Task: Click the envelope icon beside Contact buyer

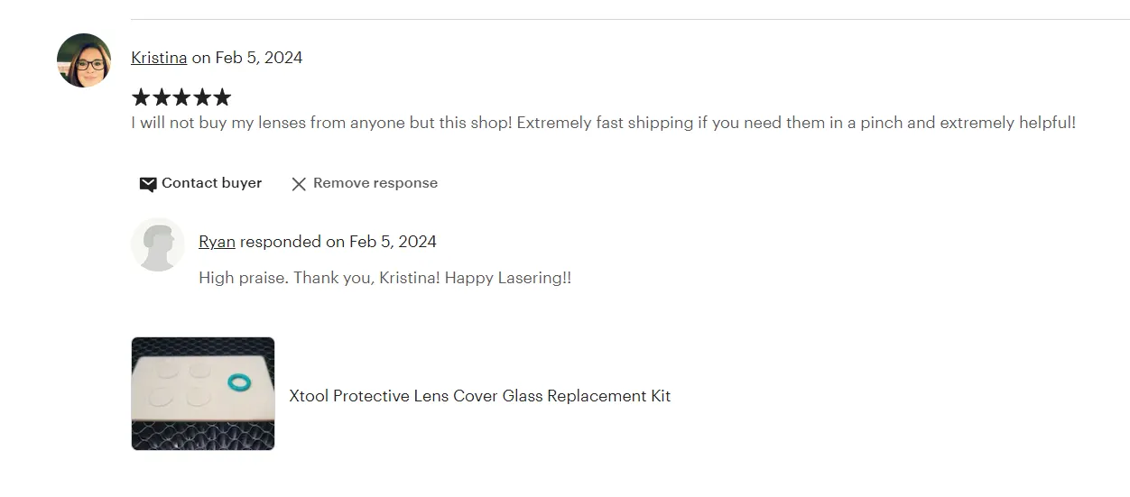Action: [x=148, y=184]
